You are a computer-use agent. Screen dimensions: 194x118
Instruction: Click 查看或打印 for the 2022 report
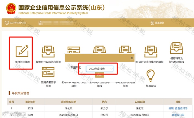click(181, 108)
